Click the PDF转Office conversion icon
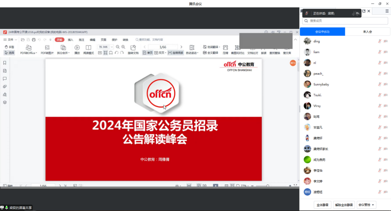 (x=28, y=48)
